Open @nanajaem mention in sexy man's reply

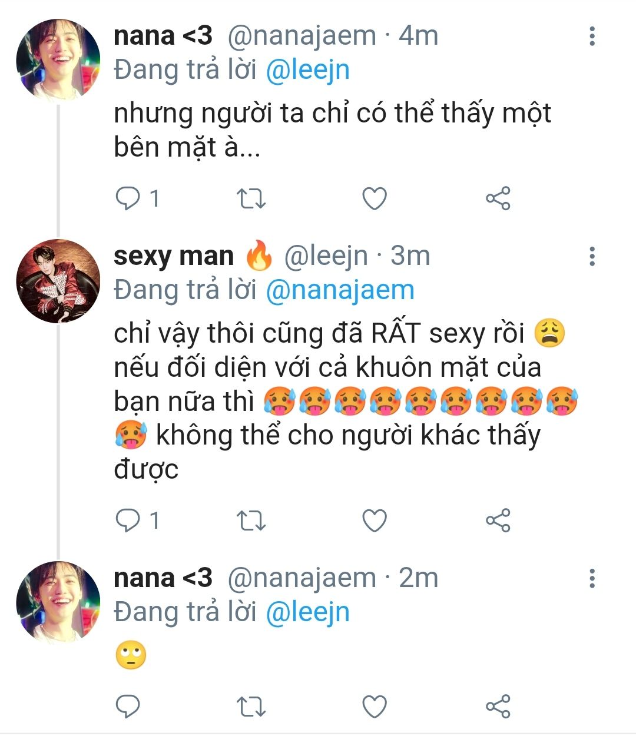pos(340,290)
